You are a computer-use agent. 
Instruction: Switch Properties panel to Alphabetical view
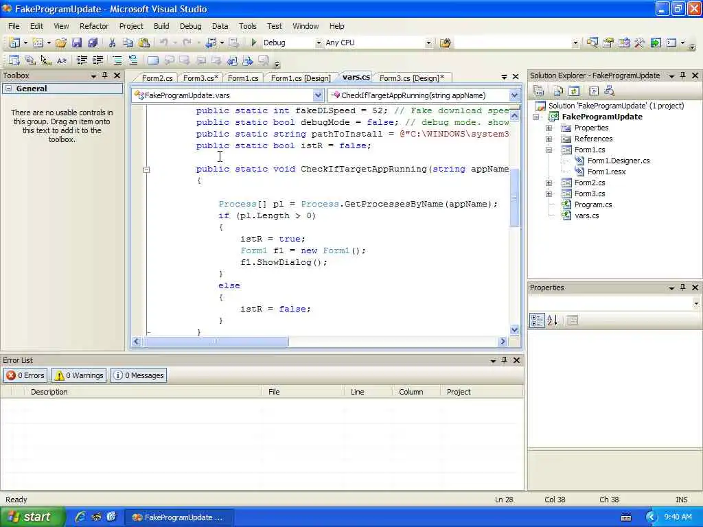553,320
